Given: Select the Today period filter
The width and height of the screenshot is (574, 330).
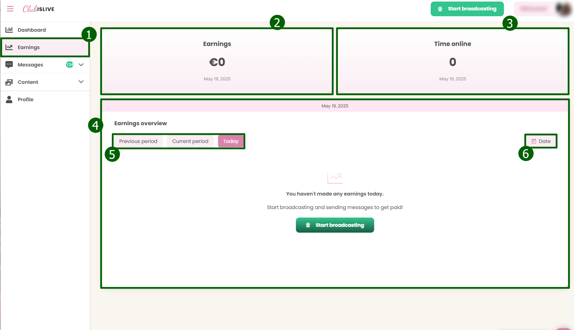Looking at the screenshot, I should [231, 141].
